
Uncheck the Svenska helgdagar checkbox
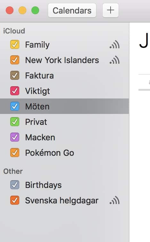click(15, 200)
